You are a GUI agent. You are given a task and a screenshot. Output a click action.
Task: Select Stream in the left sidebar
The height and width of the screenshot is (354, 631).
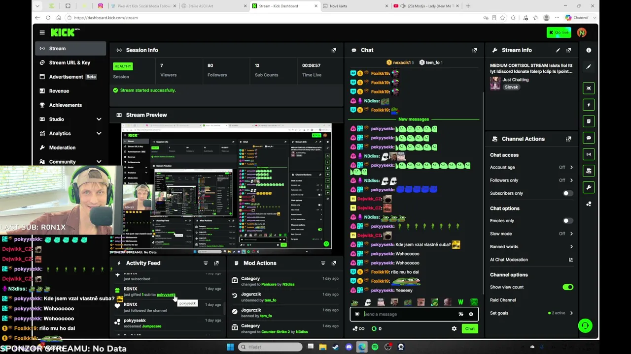[70, 49]
